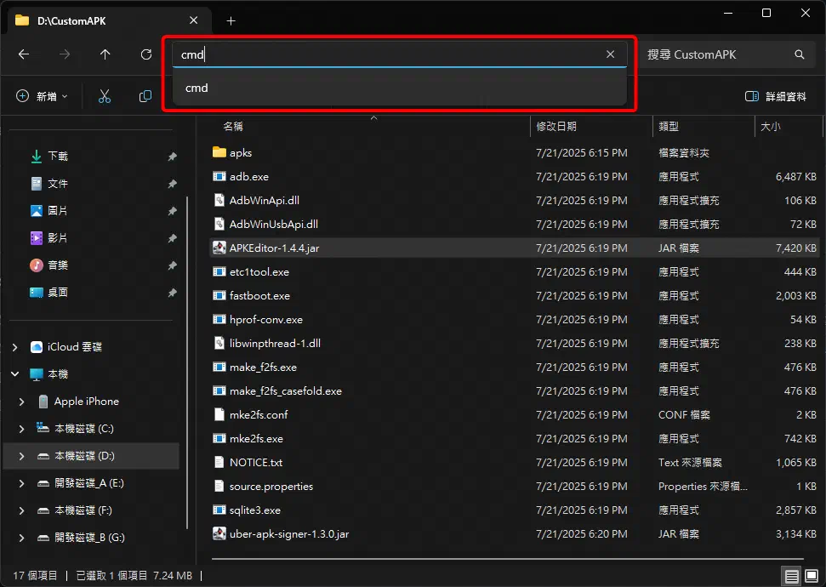Click the Up directory arrow
This screenshot has height=587, width=826.
click(x=105, y=54)
